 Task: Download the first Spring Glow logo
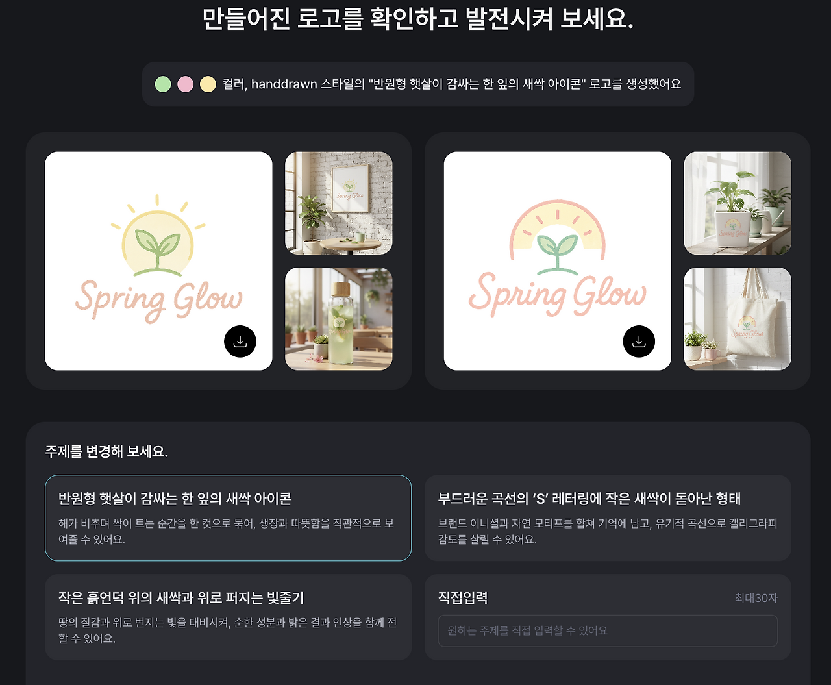pos(240,342)
